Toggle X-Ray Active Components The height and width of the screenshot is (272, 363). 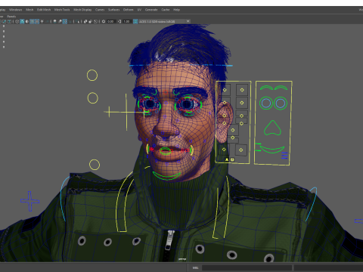[91, 21]
